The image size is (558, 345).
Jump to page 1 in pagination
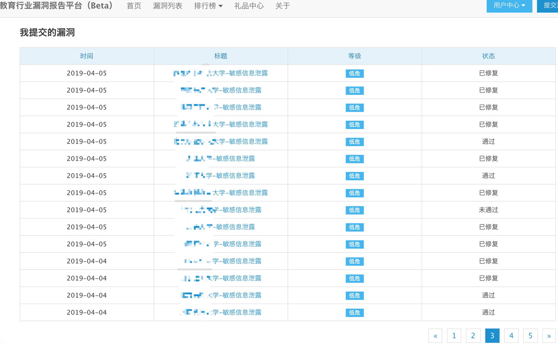pyautogui.click(x=454, y=336)
